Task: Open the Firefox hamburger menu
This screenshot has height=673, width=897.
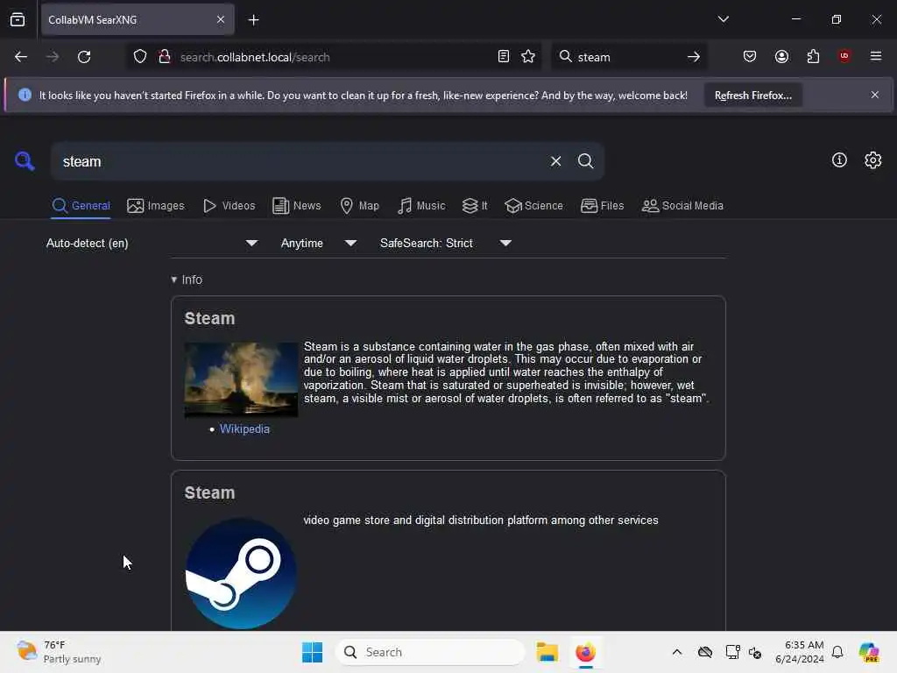Action: pyautogui.click(x=876, y=56)
